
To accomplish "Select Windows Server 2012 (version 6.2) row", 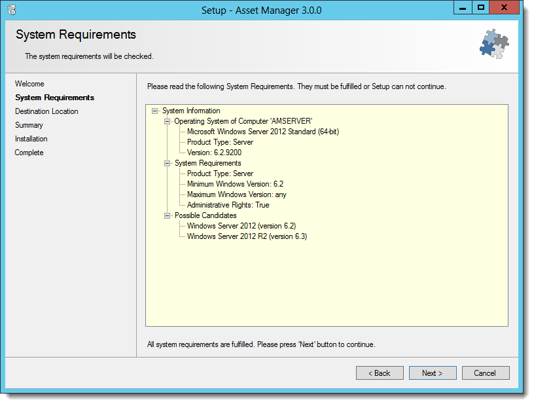I will 241,226.
